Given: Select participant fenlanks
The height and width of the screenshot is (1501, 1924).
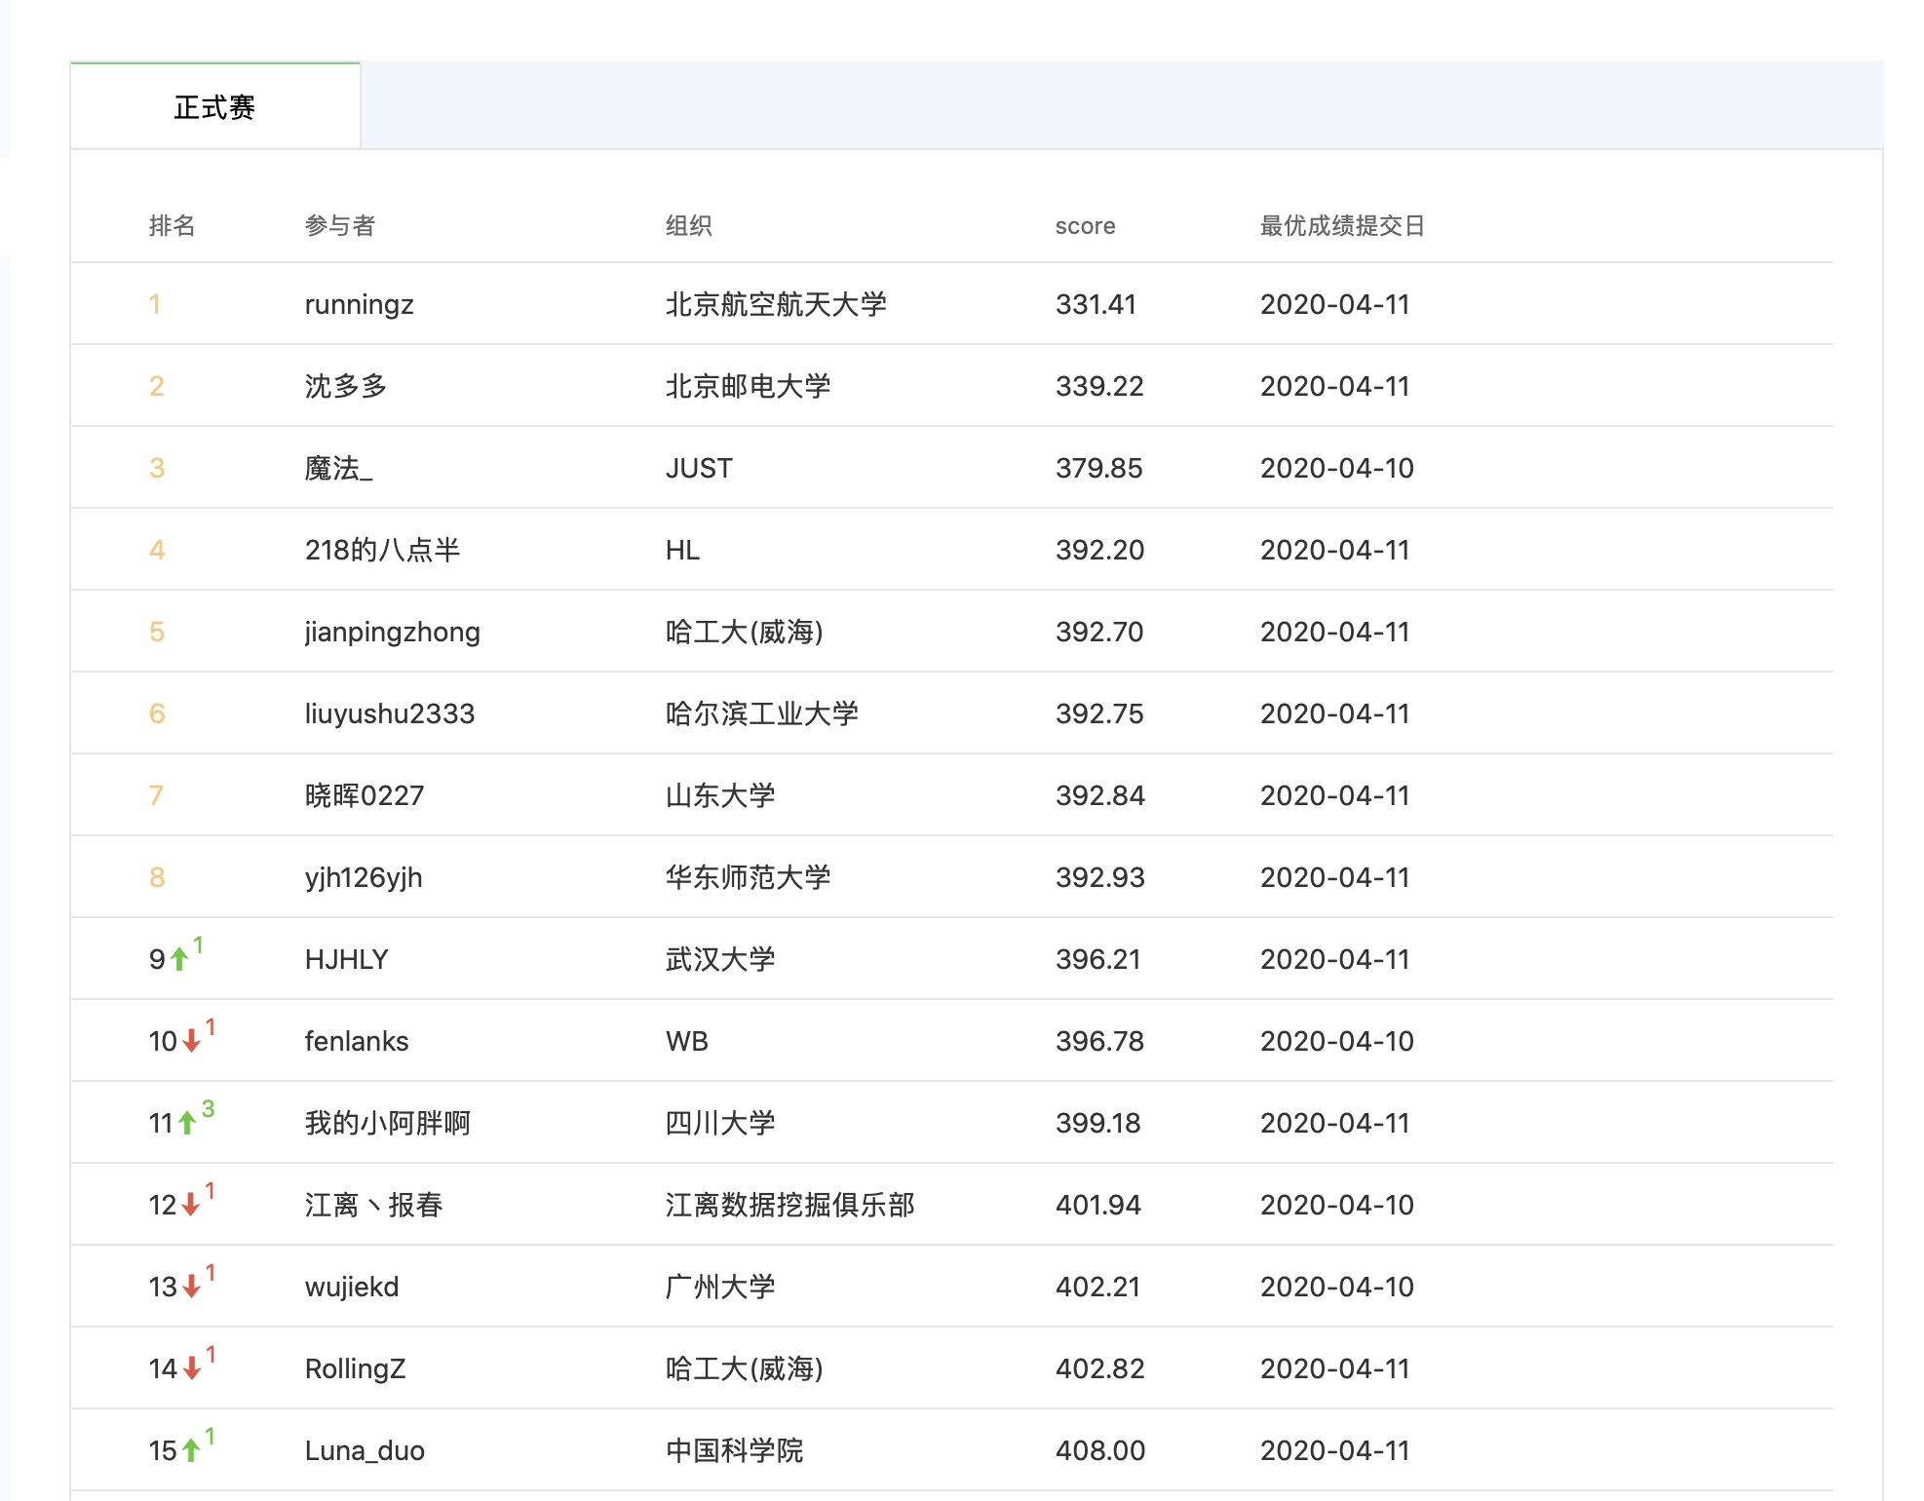Looking at the screenshot, I should pos(357,1041).
